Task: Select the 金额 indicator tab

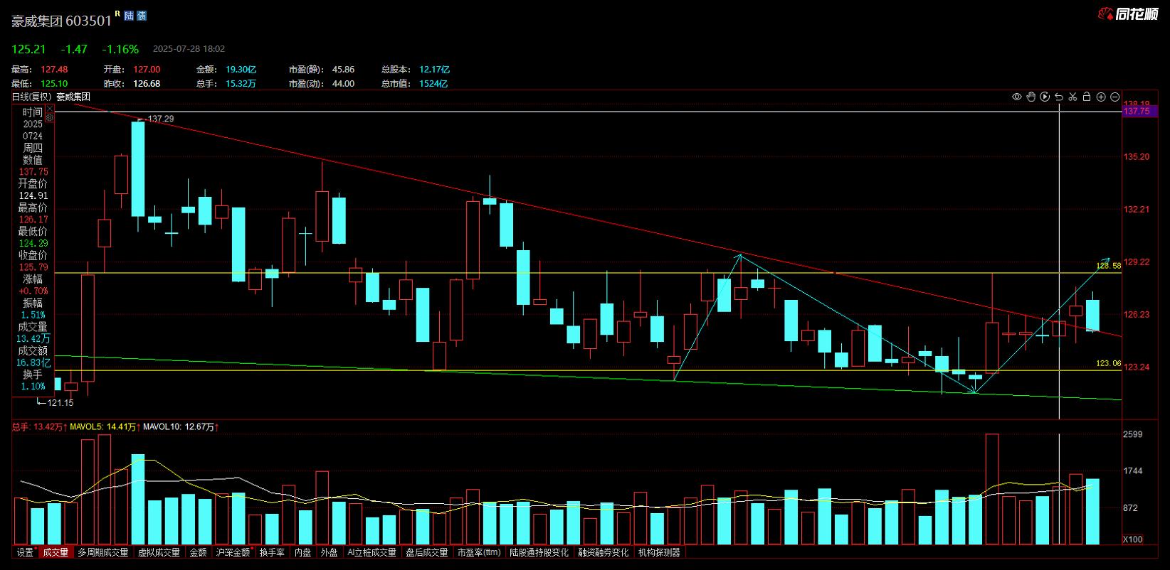Action: coord(198,552)
